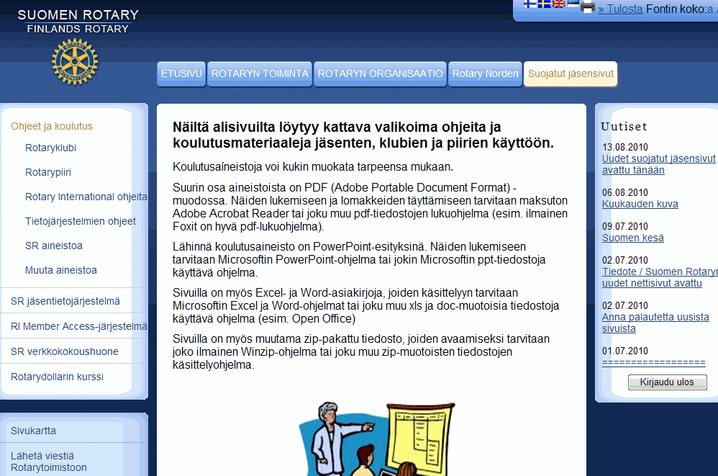The height and width of the screenshot is (476, 718).
Task: Click the Suomen Rotary site title
Action: (x=78, y=22)
